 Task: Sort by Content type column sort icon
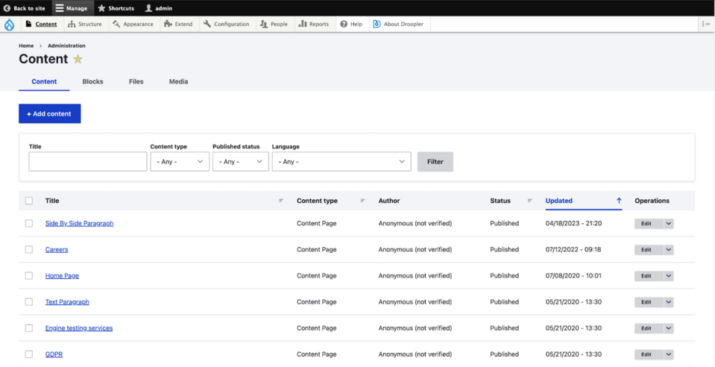click(363, 201)
